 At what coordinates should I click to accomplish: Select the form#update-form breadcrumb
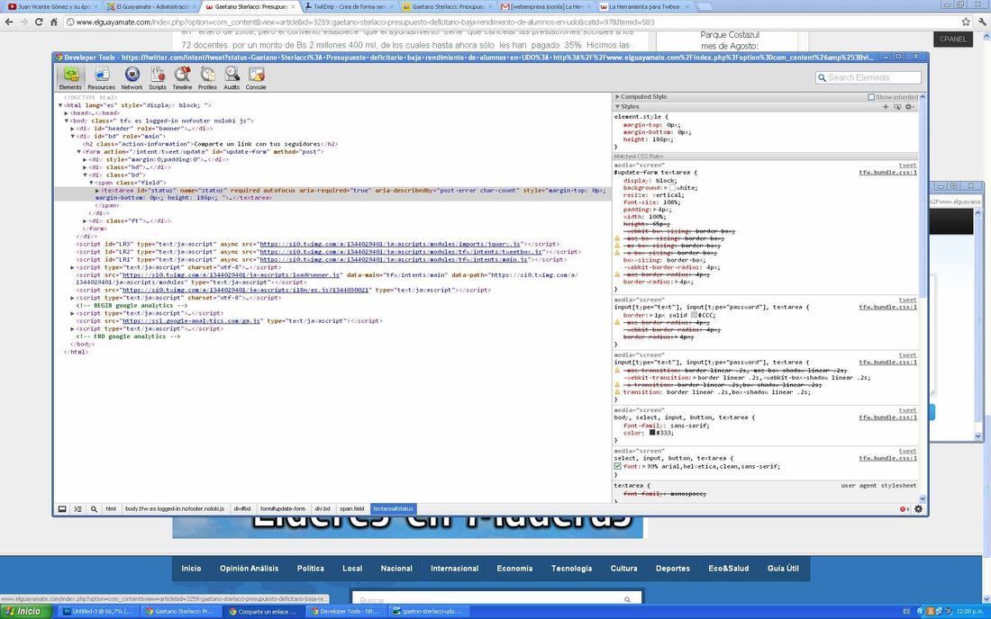283,508
